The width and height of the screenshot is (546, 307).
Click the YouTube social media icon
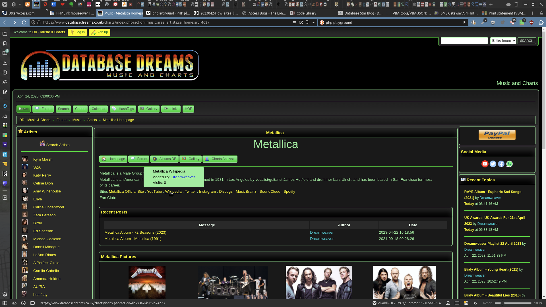click(x=485, y=164)
